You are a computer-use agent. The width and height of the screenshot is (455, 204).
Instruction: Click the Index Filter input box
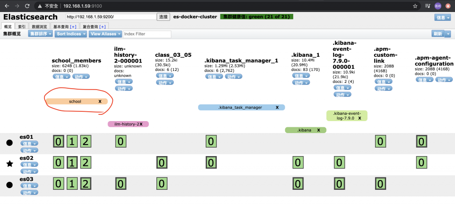click(x=147, y=34)
